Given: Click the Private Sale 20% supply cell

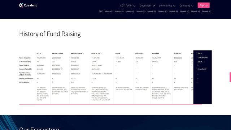Looking at the screenshot, I should (x=53, y=62).
